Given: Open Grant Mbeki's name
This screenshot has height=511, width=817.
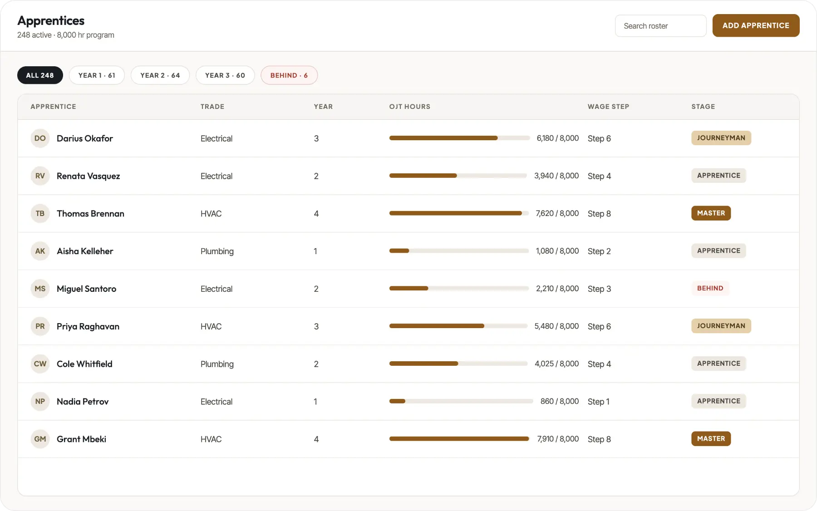Looking at the screenshot, I should click(x=81, y=439).
